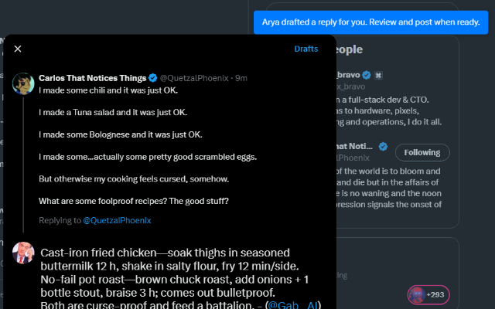Click the verified badge beside That Noti… in sidebar

pyautogui.click(x=382, y=146)
